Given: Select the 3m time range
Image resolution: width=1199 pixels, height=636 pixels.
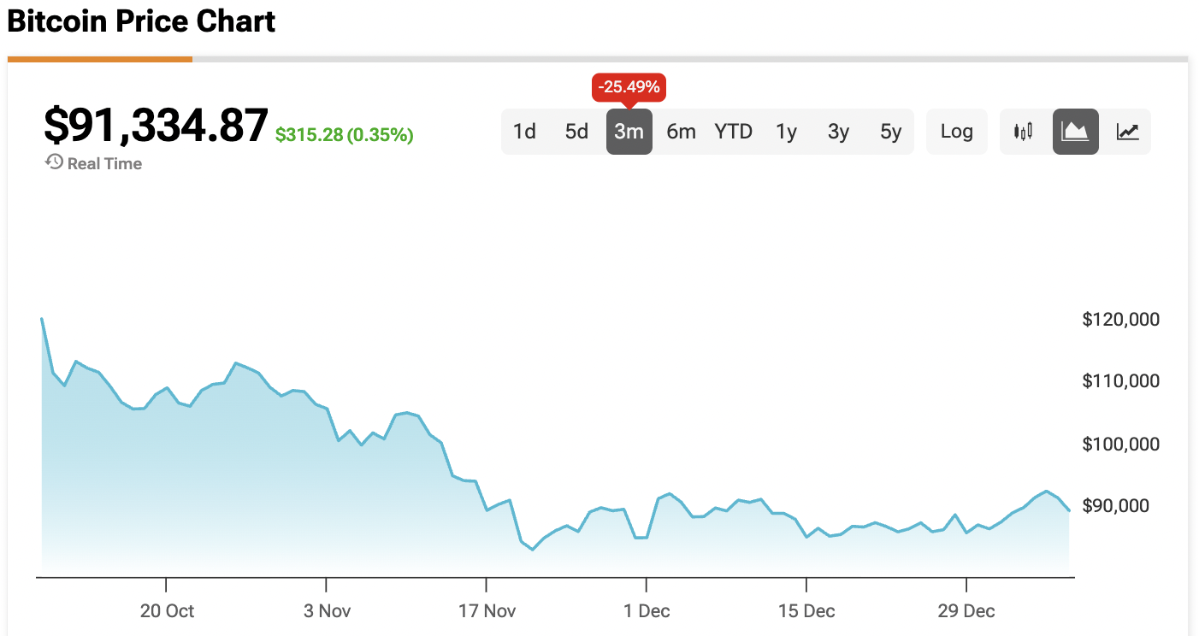Looking at the screenshot, I should 629,132.
